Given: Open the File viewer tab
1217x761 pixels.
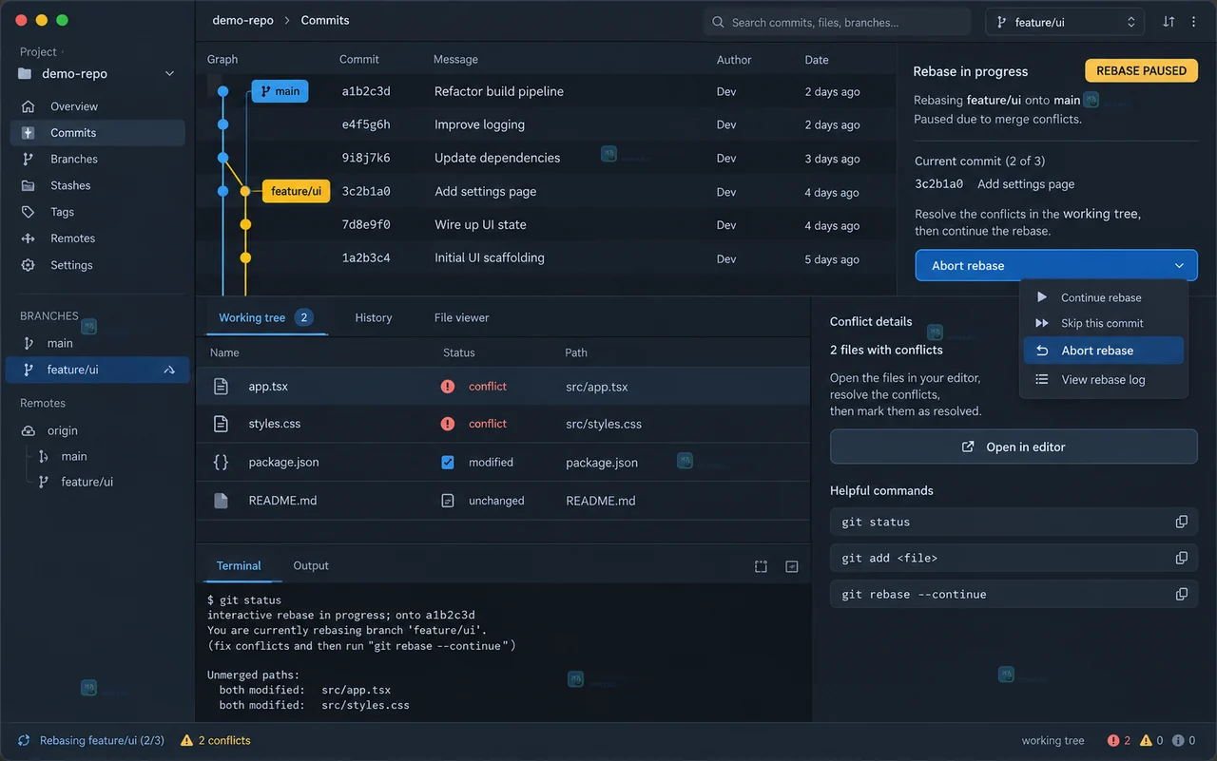Looking at the screenshot, I should [462, 317].
